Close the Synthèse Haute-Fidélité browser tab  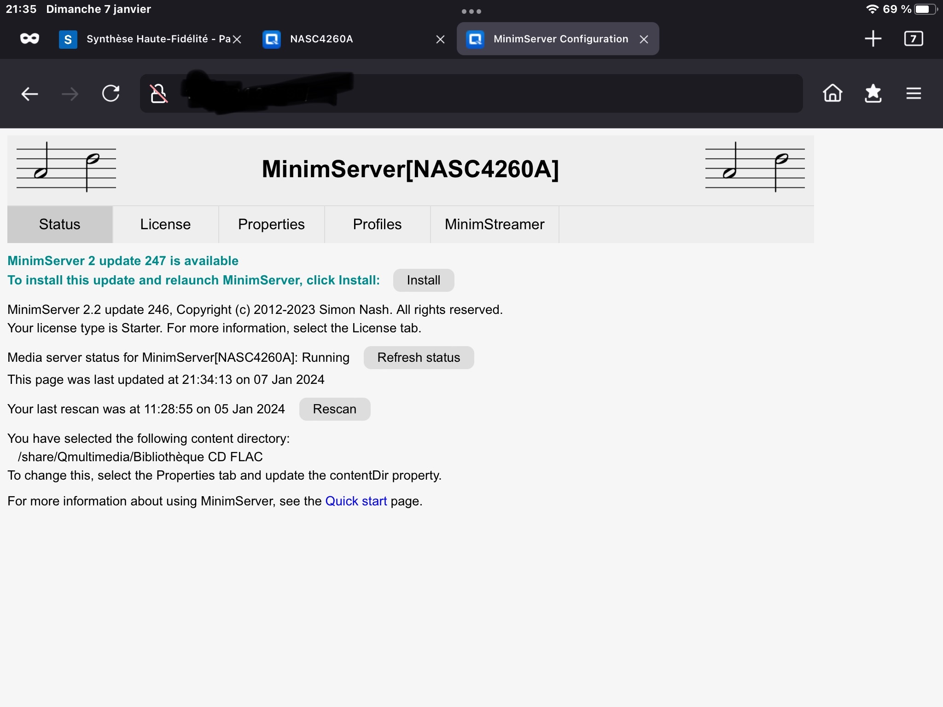[237, 40]
